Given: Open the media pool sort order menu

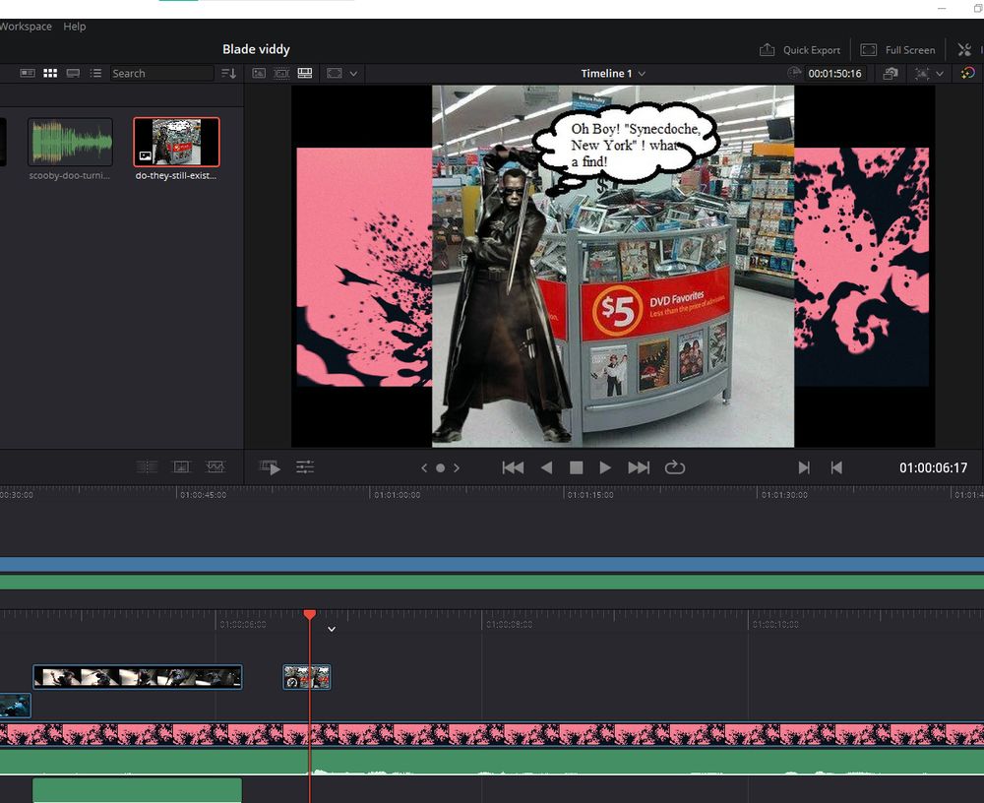Looking at the screenshot, I should coord(229,74).
